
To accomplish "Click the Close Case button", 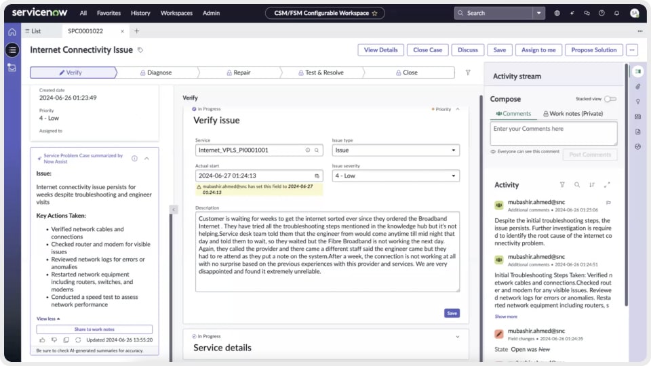I will [428, 49].
